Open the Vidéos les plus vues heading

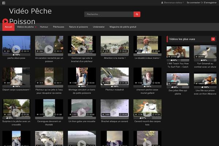pos(182,39)
